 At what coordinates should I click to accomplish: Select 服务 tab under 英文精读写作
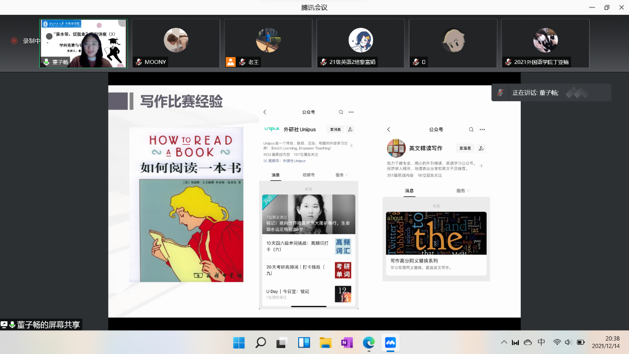[x=462, y=191]
